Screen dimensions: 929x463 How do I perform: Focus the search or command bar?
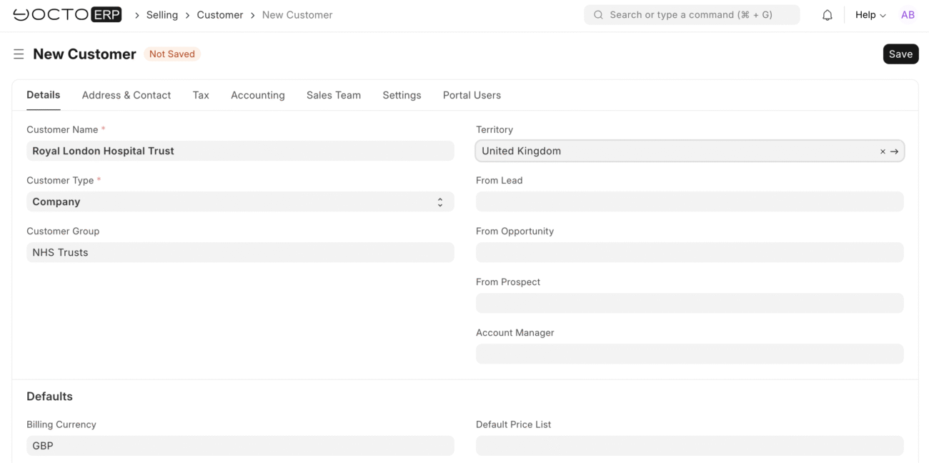pos(692,15)
